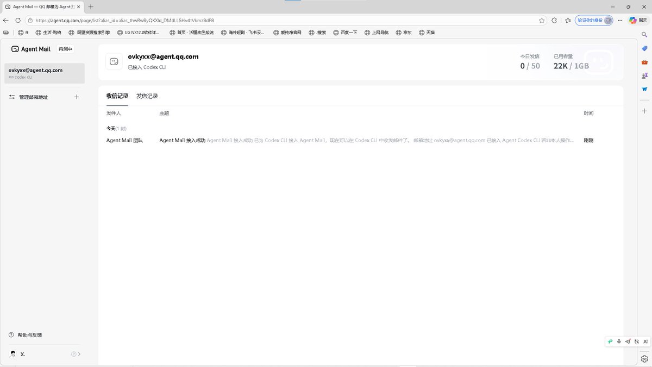Image resolution: width=652 pixels, height=367 pixels.
Task: Click AI button in floating toolbar
Action: pyautogui.click(x=645, y=341)
